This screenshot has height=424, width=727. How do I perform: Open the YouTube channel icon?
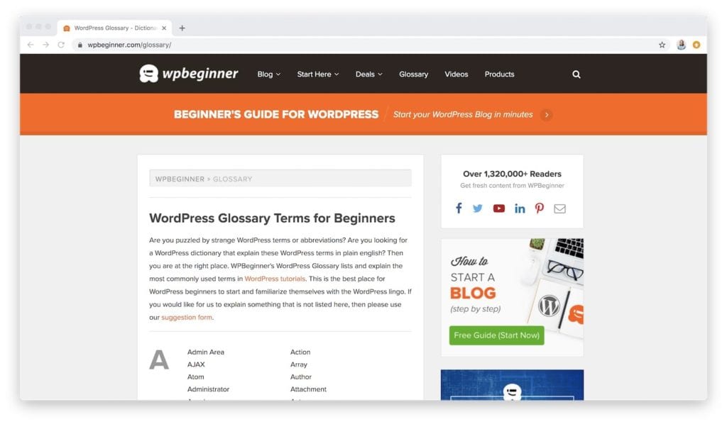(x=498, y=208)
